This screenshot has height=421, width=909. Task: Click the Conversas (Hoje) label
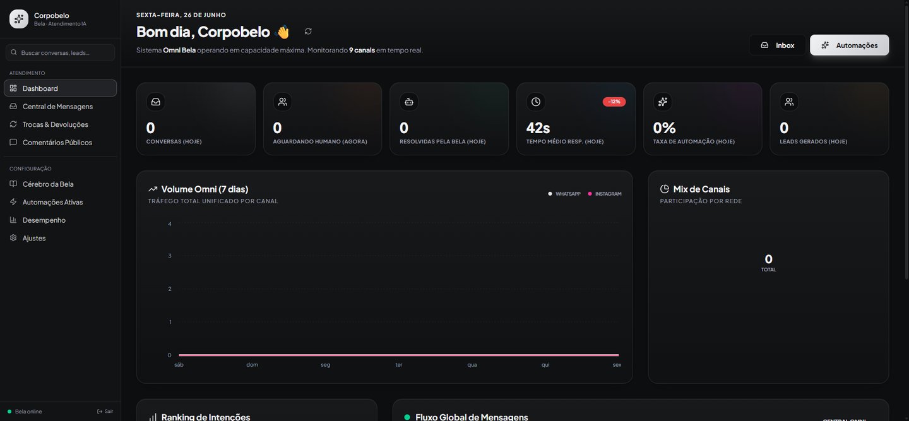174,141
